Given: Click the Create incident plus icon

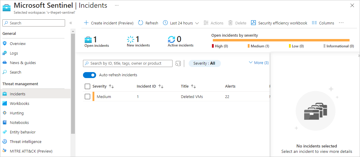Looking at the screenshot, I should point(86,23).
